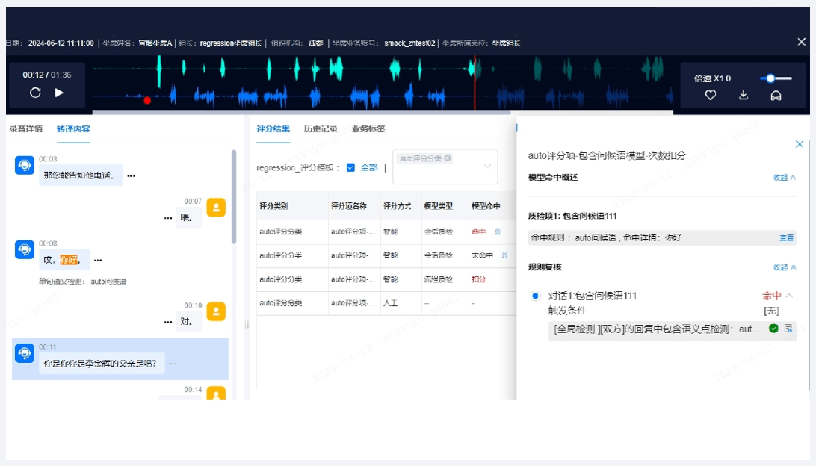Switch to the 录音详情 tab

pos(25,128)
